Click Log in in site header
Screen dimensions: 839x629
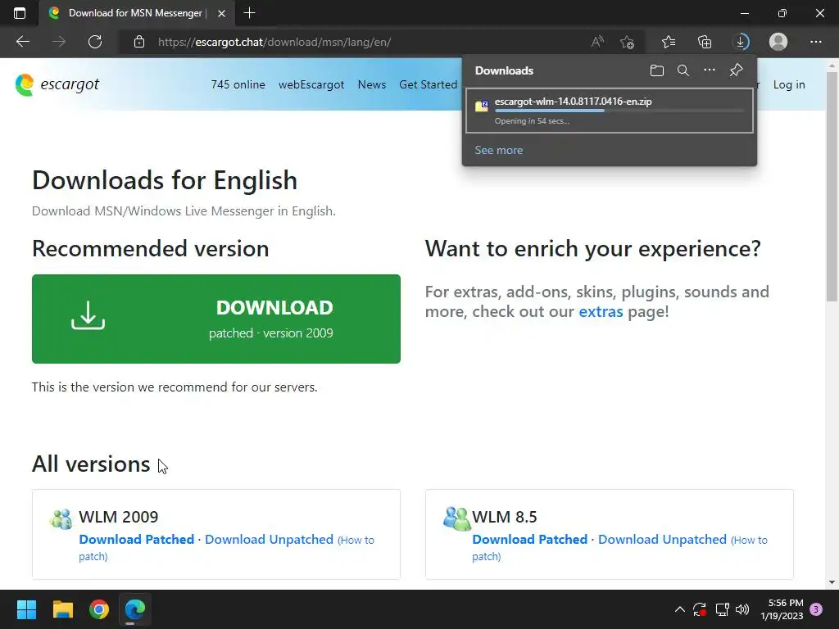point(789,84)
